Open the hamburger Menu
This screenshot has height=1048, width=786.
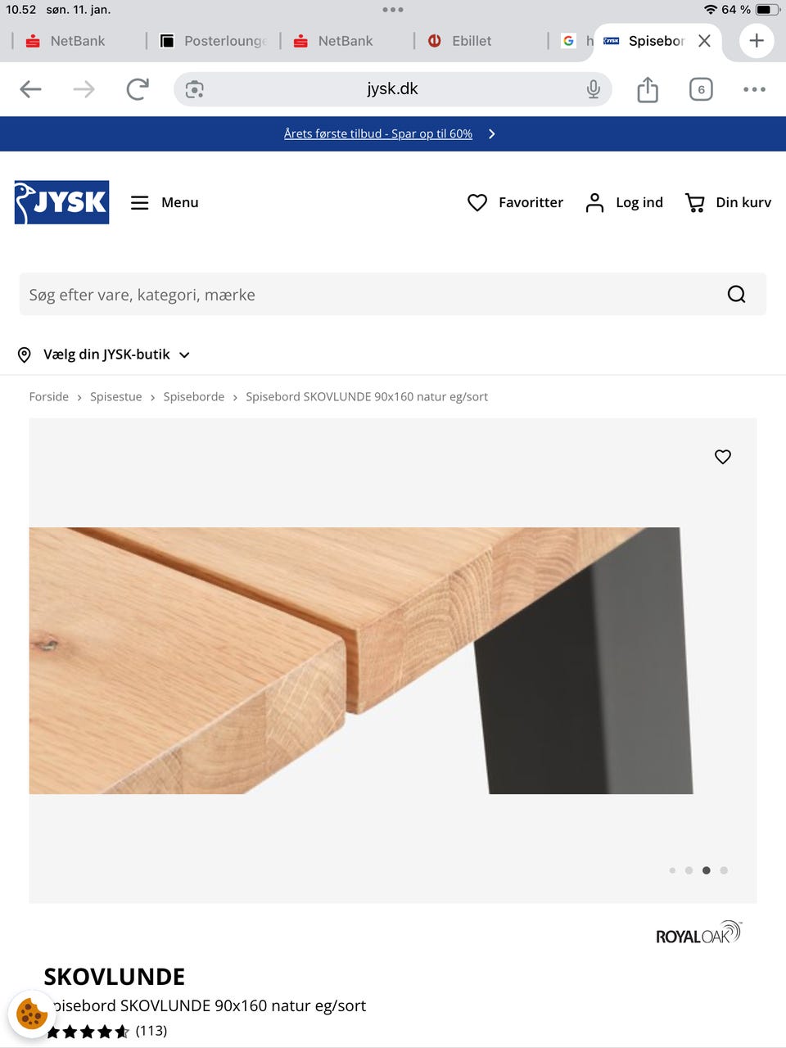(165, 202)
